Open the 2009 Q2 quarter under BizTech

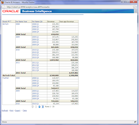click(35, 39)
